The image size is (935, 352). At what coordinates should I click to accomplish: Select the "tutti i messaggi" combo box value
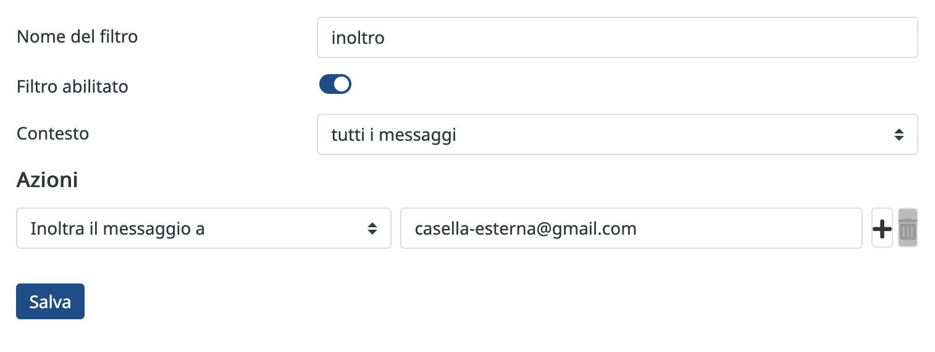click(394, 135)
